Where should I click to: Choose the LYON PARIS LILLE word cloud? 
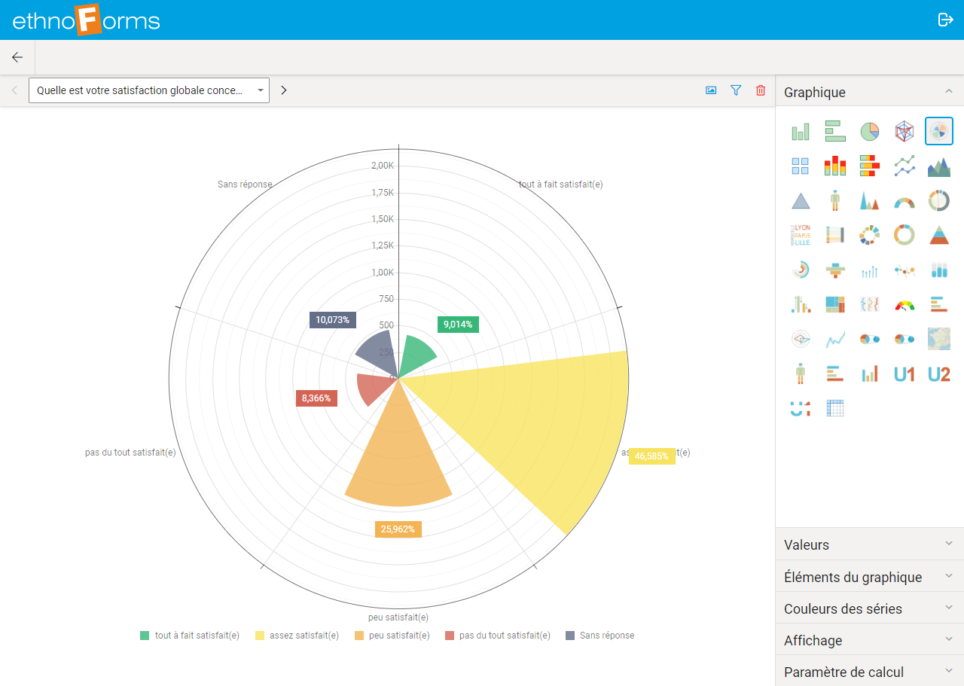click(x=800, y=236)
